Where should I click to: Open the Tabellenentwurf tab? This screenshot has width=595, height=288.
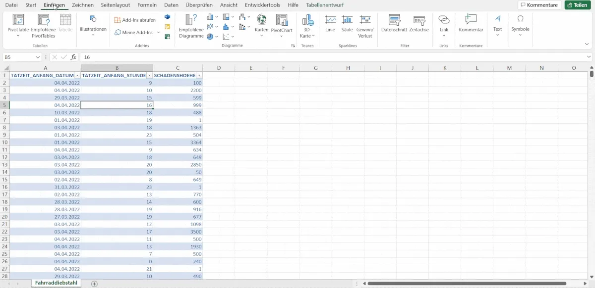click(325, 5)
